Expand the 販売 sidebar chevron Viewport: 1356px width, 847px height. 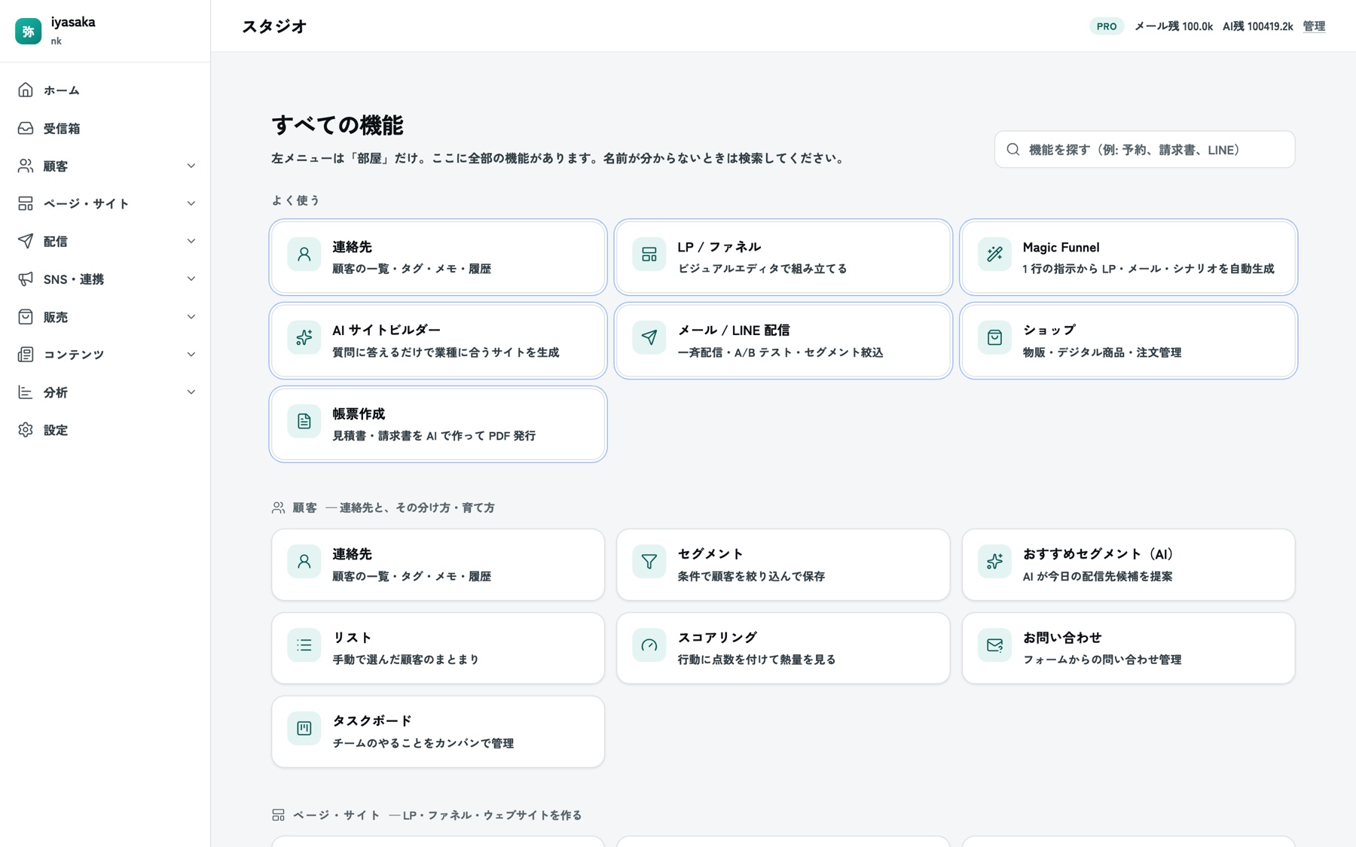[x=191, y=317]
